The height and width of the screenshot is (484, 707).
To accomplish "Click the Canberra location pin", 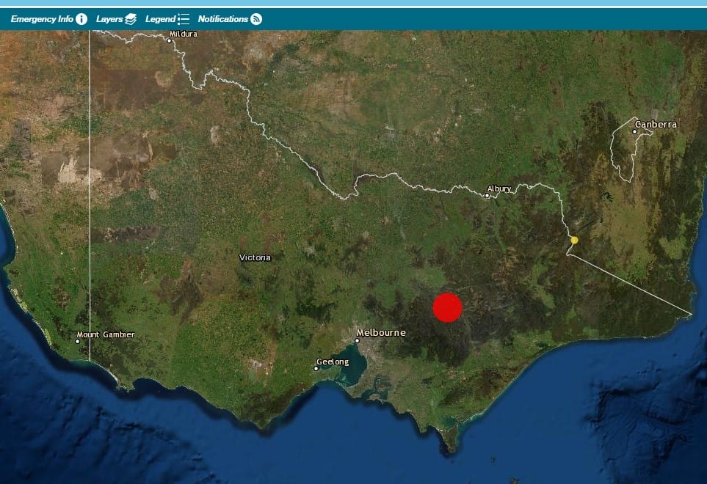I will click(x=635, y=132).
